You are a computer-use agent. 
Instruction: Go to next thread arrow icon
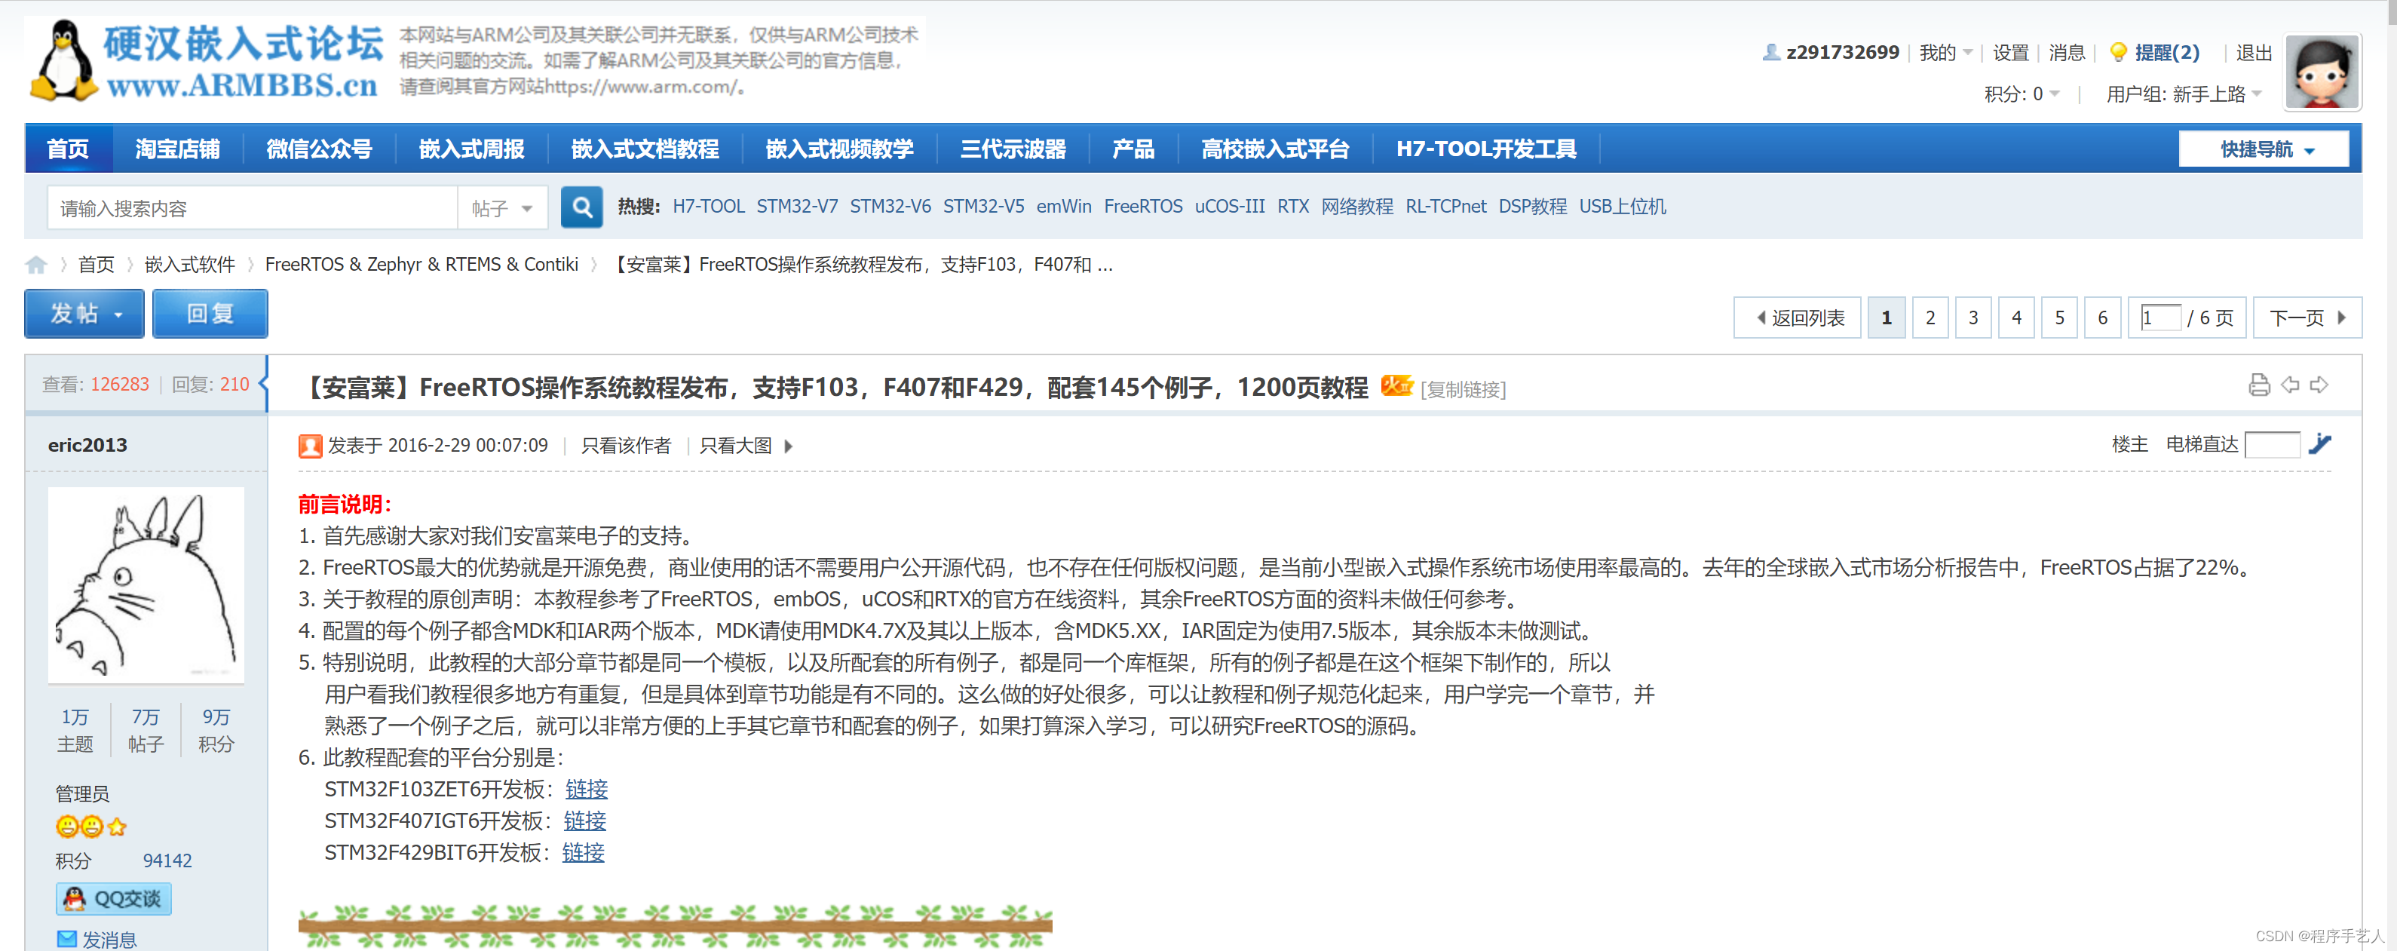(2320, 385)
